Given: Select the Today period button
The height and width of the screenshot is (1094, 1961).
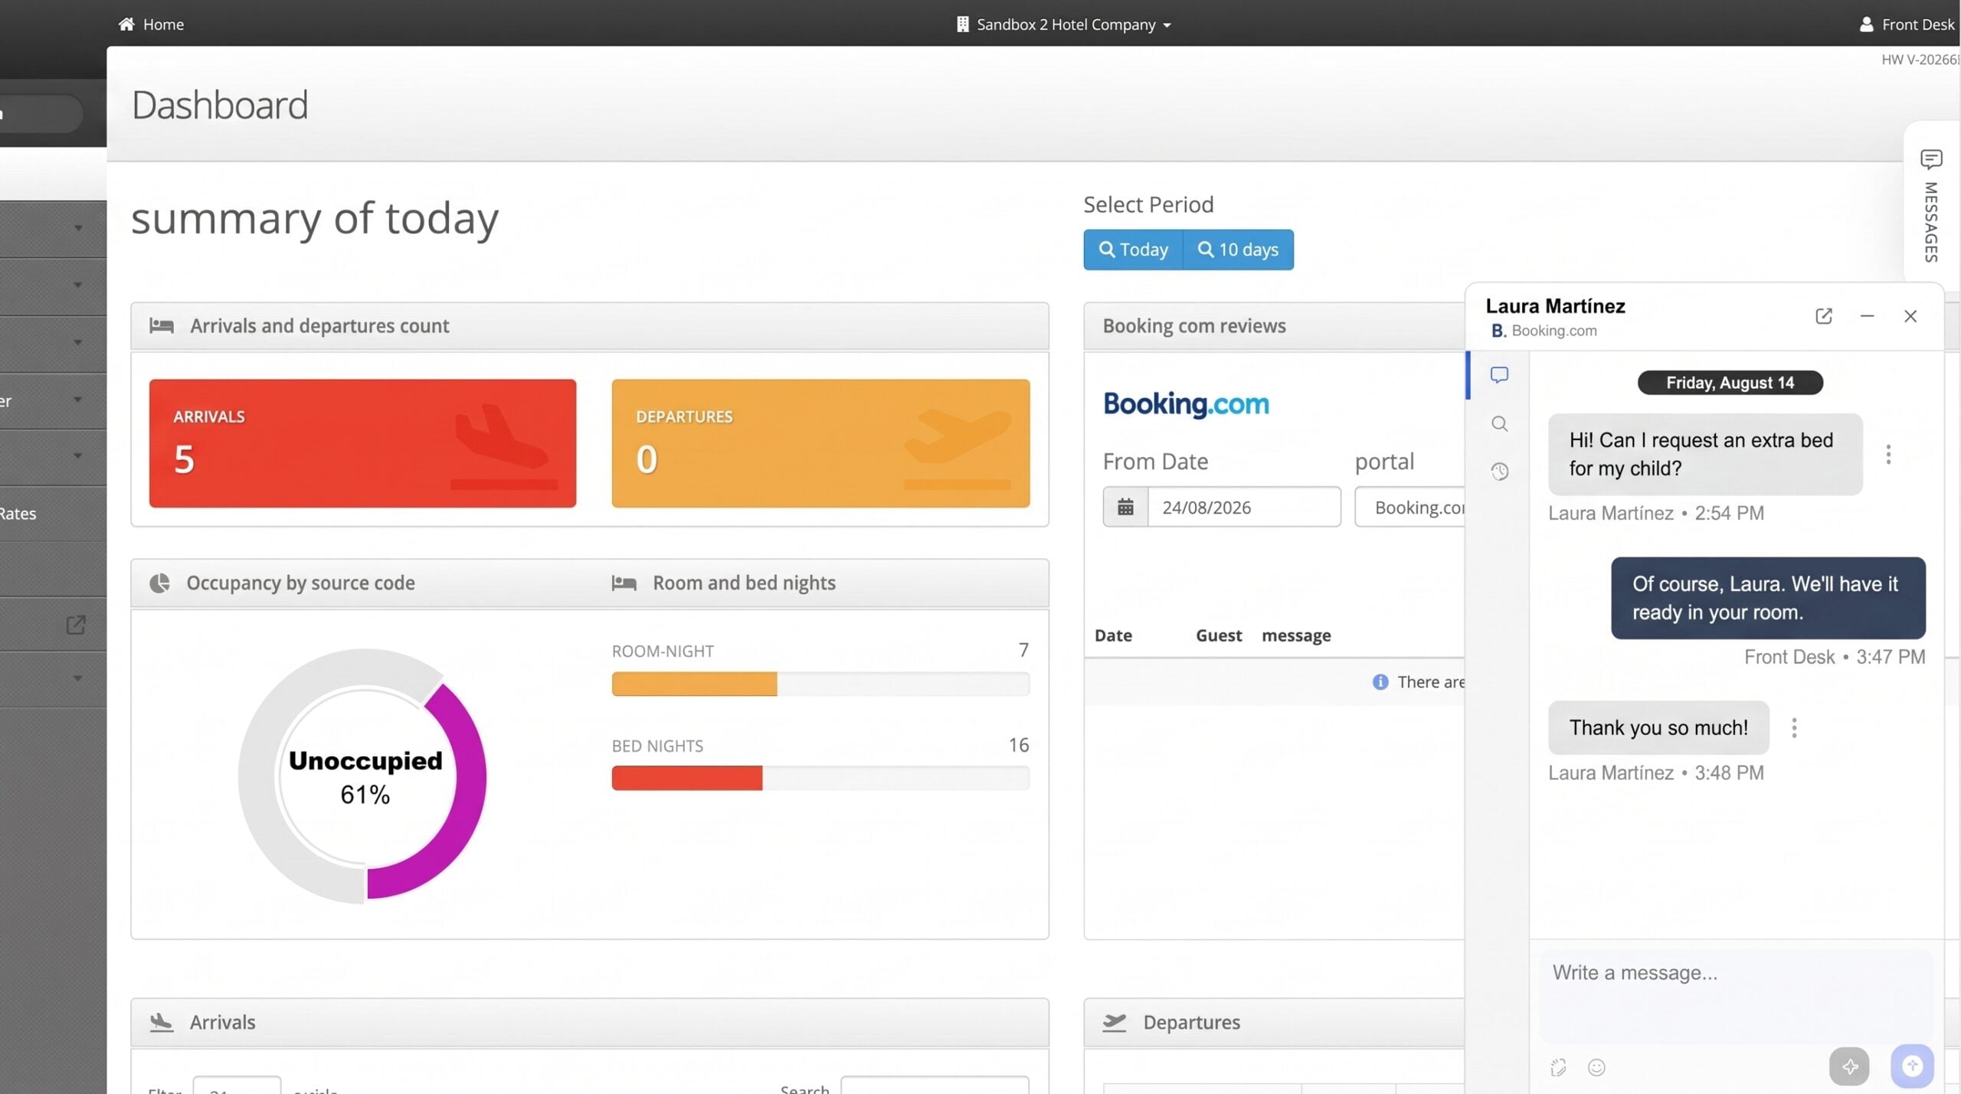Looking at the screenshot, I should [x=1133, y=250].
